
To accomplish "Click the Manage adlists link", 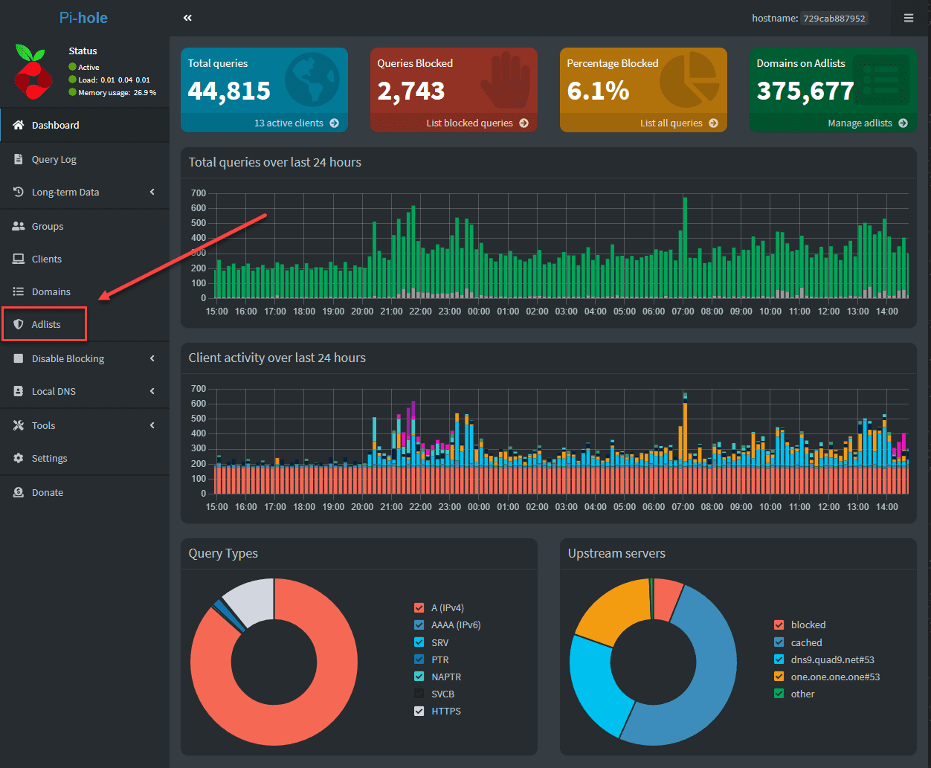I will tap(860, 123).
